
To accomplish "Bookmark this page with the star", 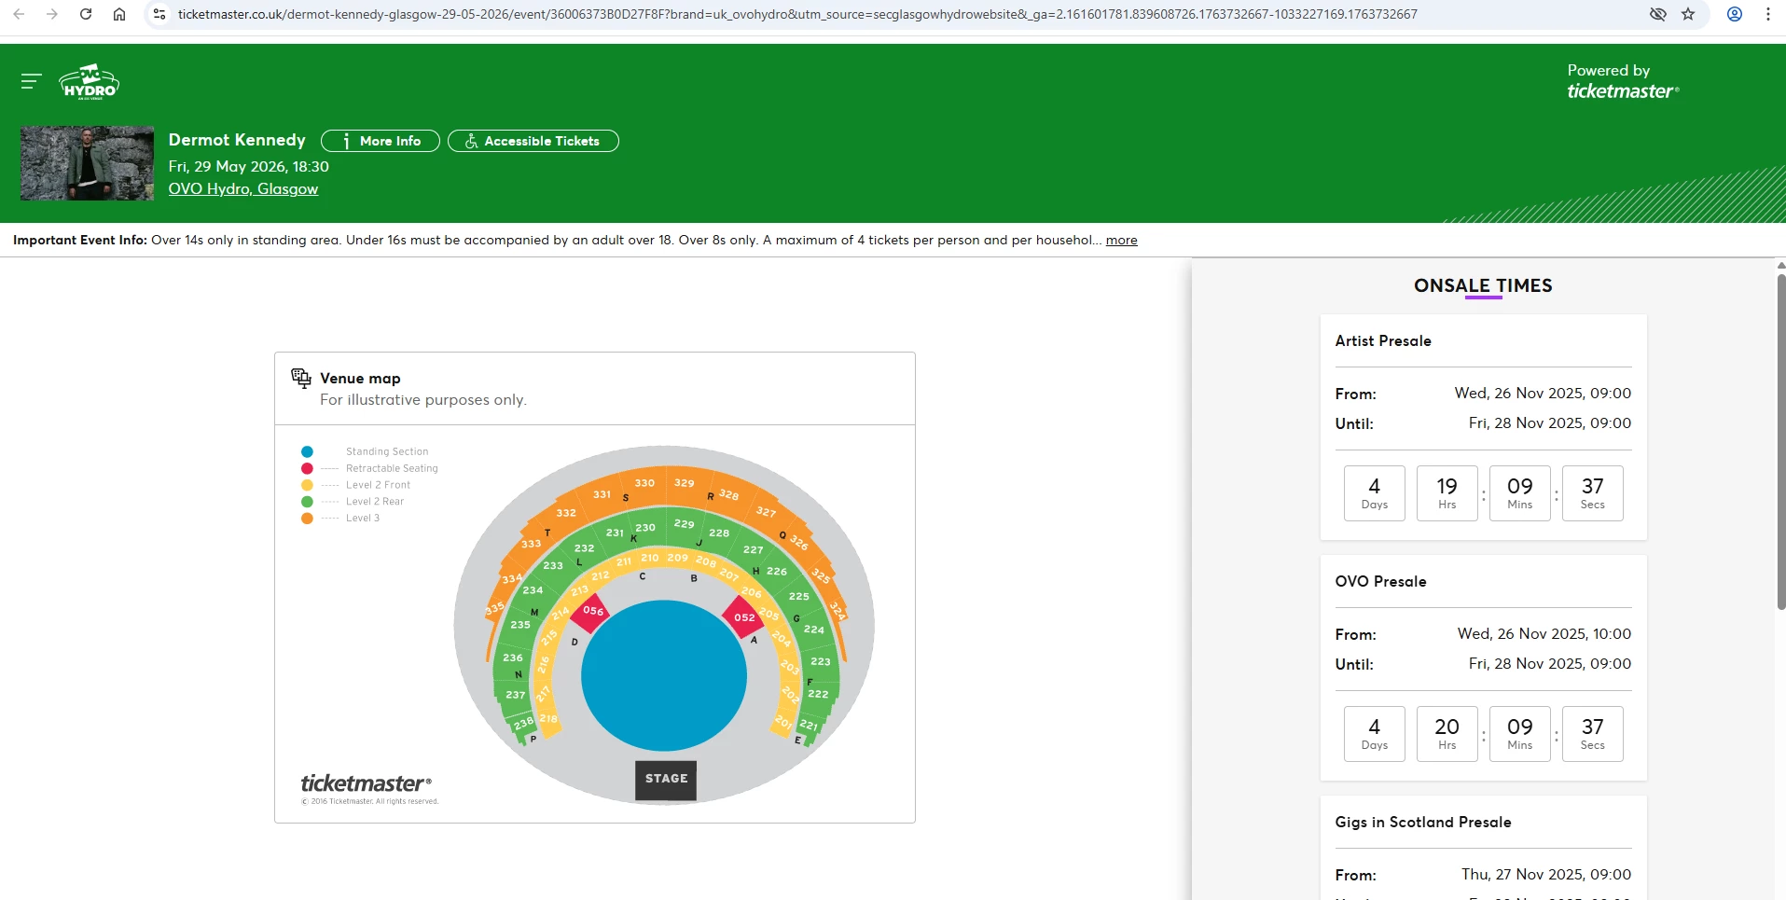I will coord(1688,14).
